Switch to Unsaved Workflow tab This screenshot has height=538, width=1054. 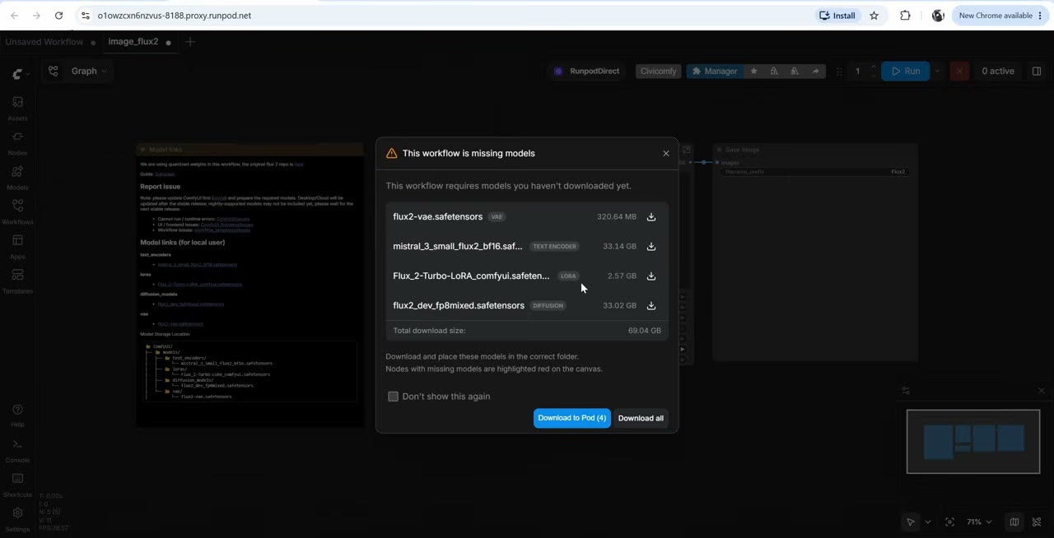(x=44, y=42)
